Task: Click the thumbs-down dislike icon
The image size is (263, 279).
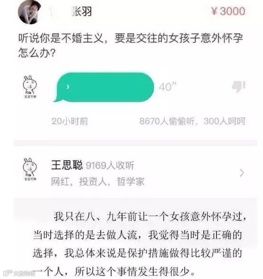Action: coord(239,87)
